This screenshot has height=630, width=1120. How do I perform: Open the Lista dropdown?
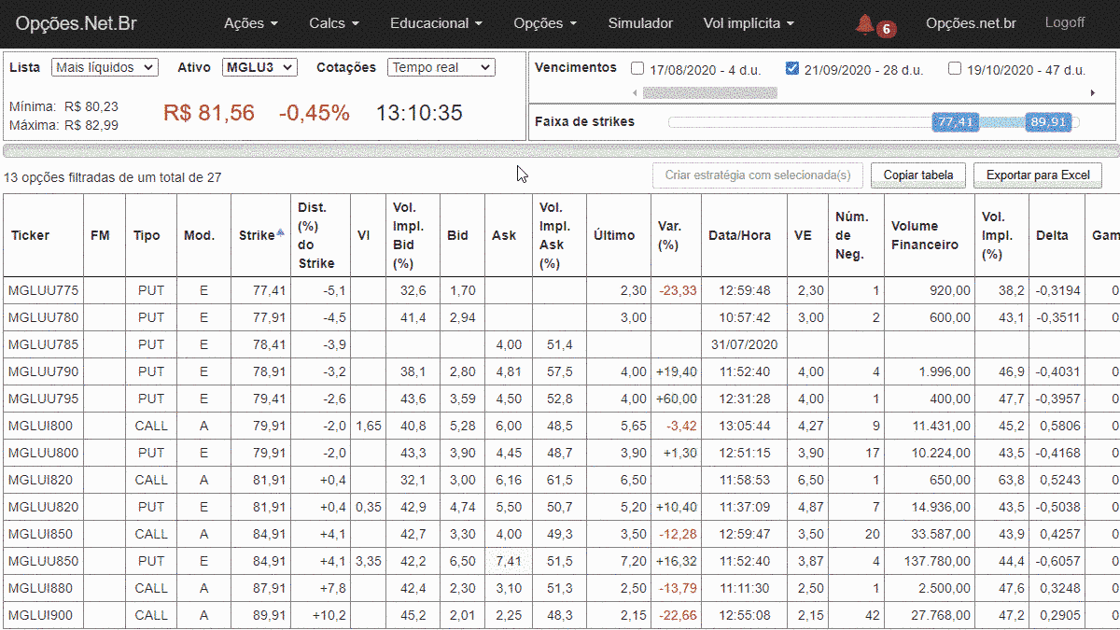105,67
